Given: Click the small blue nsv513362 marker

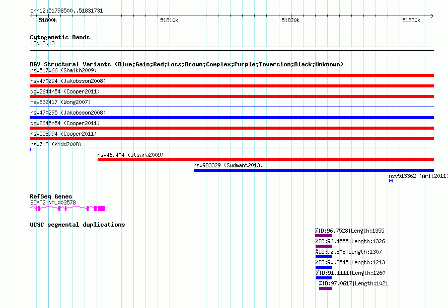Looking at the screenshot, I should click(x=391, y=181).
